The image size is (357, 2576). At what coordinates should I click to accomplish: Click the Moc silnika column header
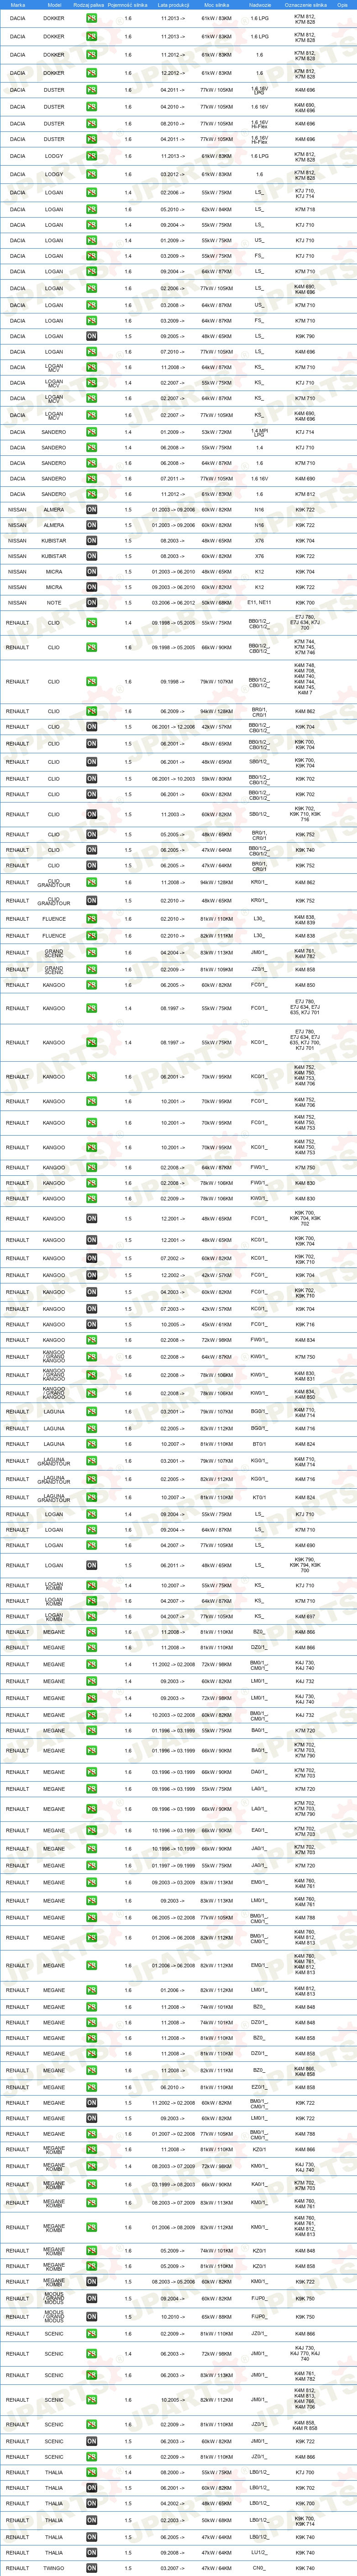coord(217,4)
